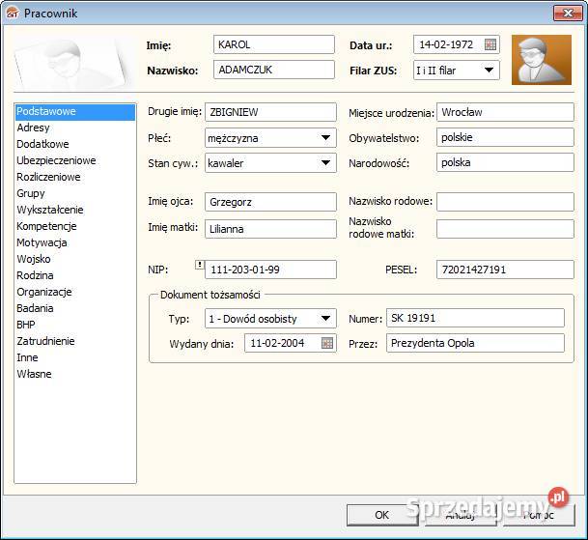588x540 pixels.
Task: Expand the Stan cyw. dropdown
Action: click(x=326, y=163)
